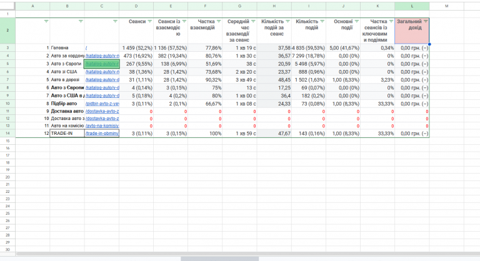Select the Головна cell
Image resolution: width=480 pixels, height=261 pixels.
point(67,47)
